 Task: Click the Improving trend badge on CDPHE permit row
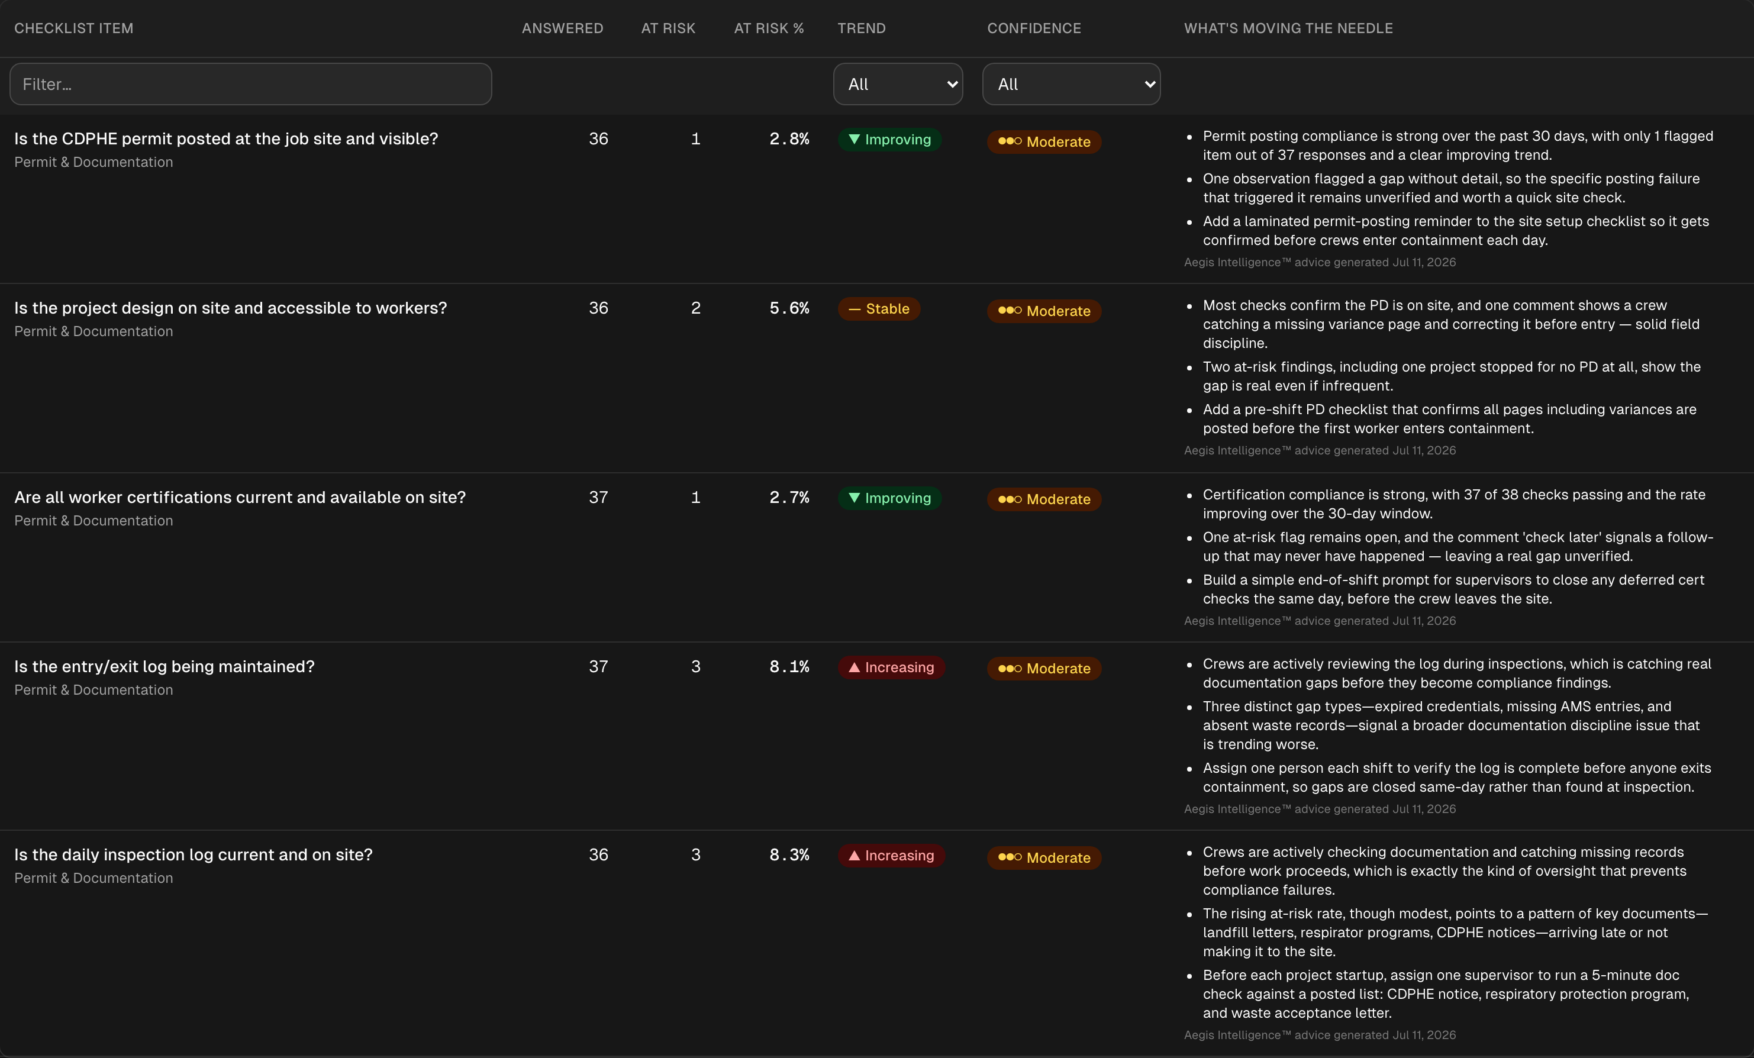(x=889, y=140)
